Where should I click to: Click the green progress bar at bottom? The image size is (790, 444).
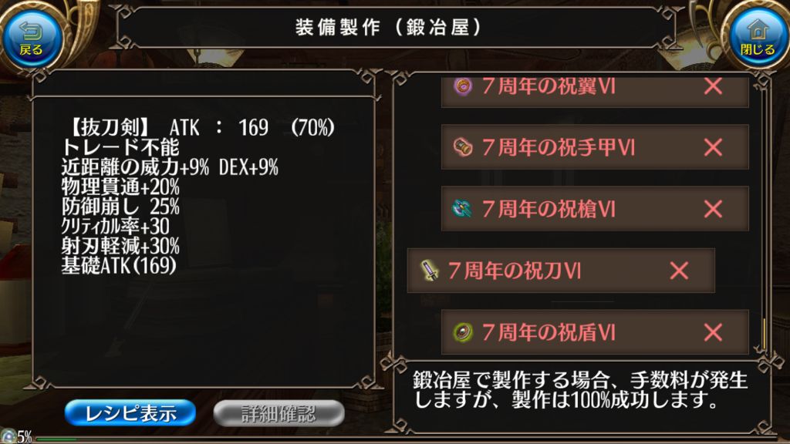click(x=56, y=439)
